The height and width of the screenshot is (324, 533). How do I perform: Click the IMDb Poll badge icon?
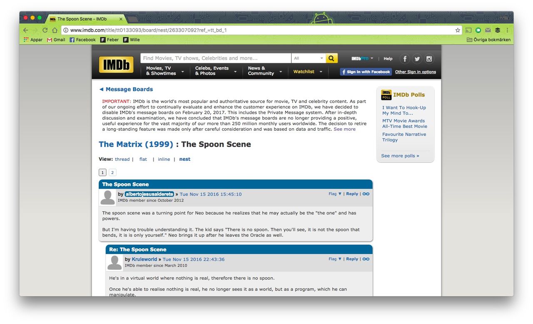pos(386,95)
